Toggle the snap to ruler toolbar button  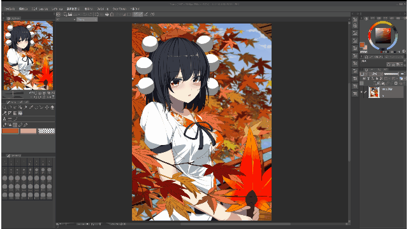136,14
